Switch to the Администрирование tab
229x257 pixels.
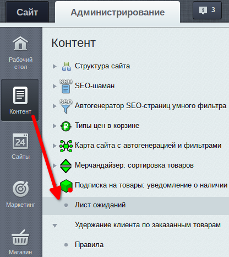118,12
